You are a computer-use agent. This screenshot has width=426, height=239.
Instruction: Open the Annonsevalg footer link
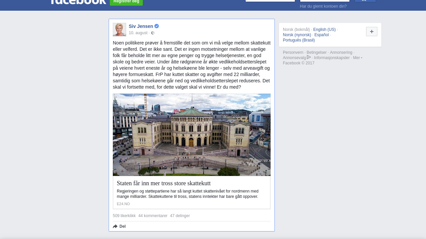coord(294,58)
